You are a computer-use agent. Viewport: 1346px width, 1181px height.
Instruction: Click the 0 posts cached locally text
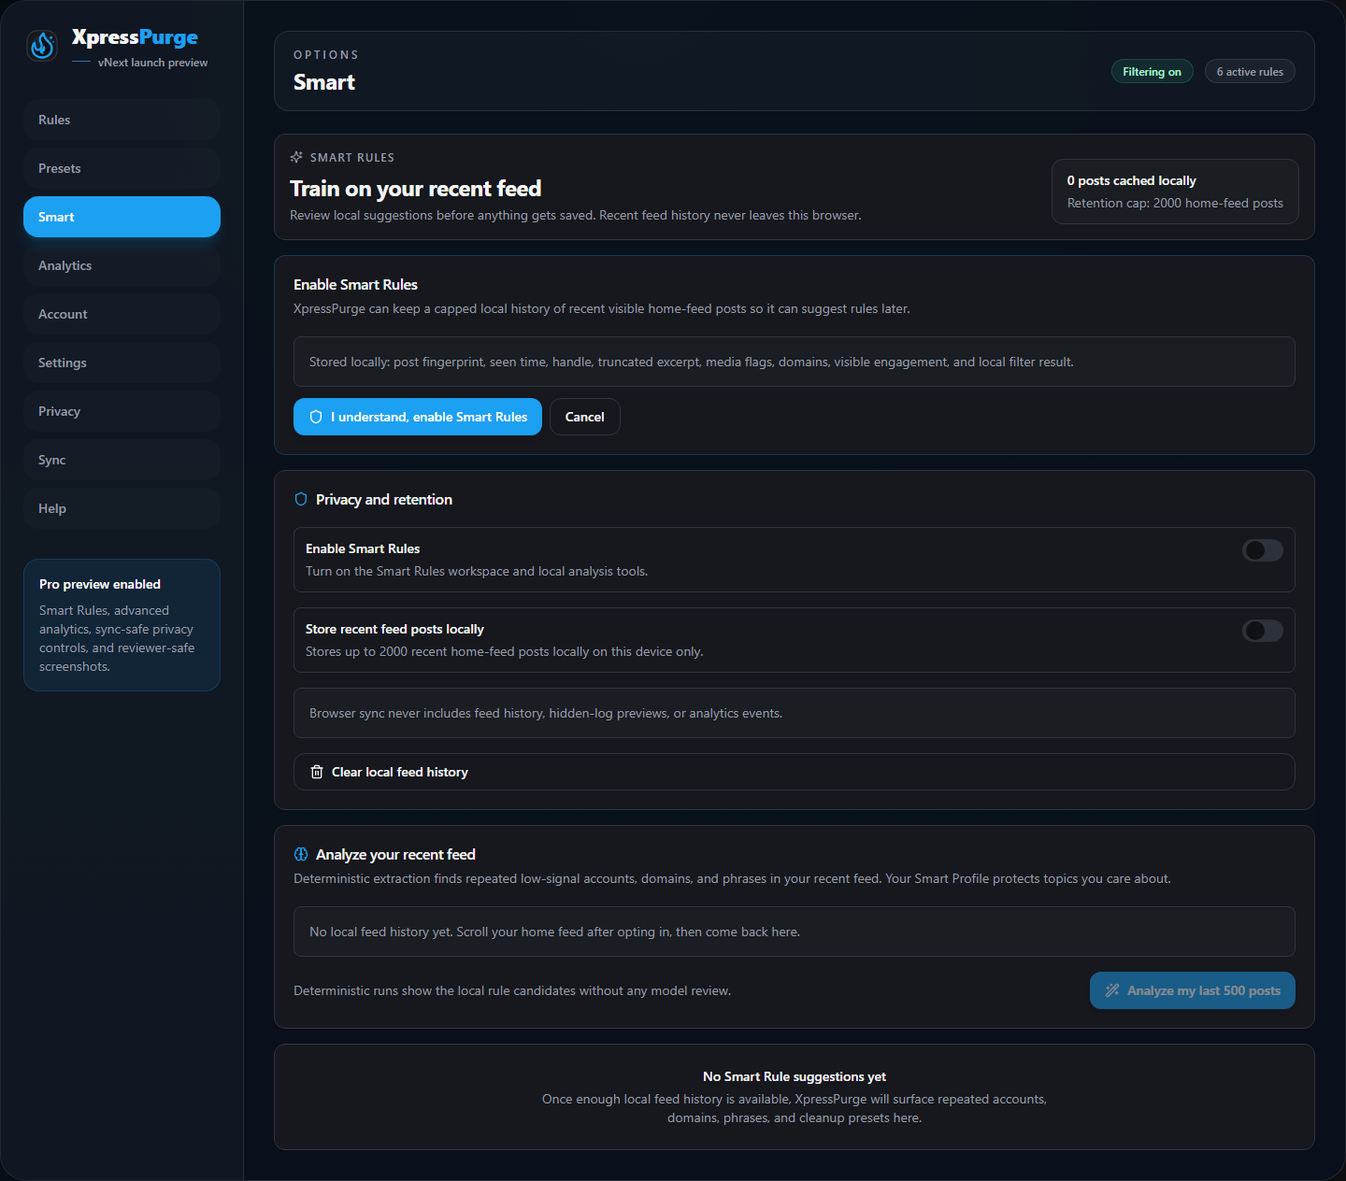pos(1131,180)
